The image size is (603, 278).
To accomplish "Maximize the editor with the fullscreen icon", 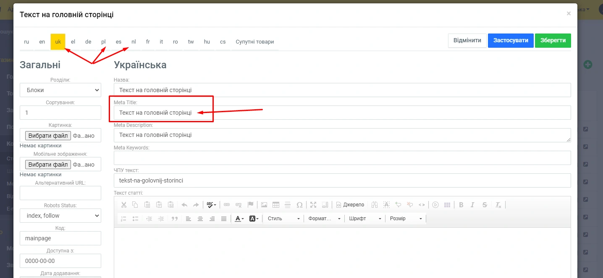I will click(313, 205).
